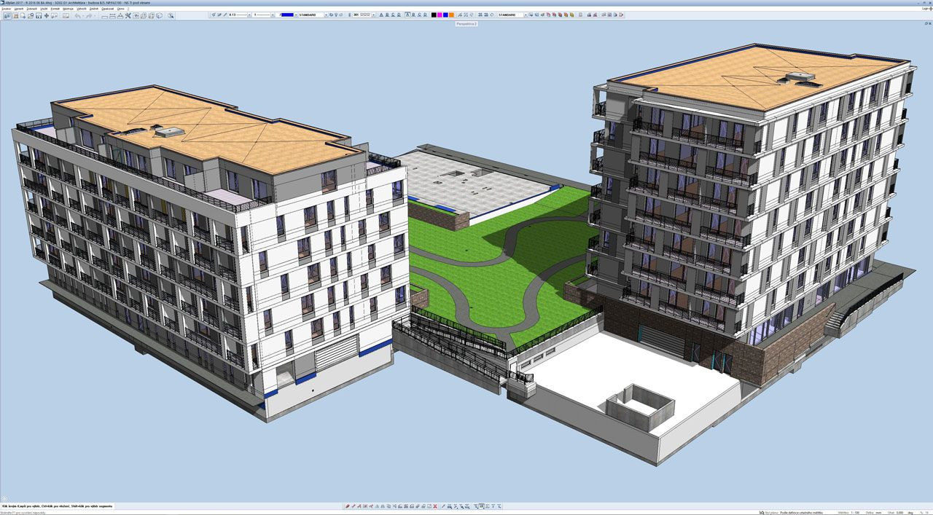Open the Formát menu
Screen dimensions: 933x515
55,9
